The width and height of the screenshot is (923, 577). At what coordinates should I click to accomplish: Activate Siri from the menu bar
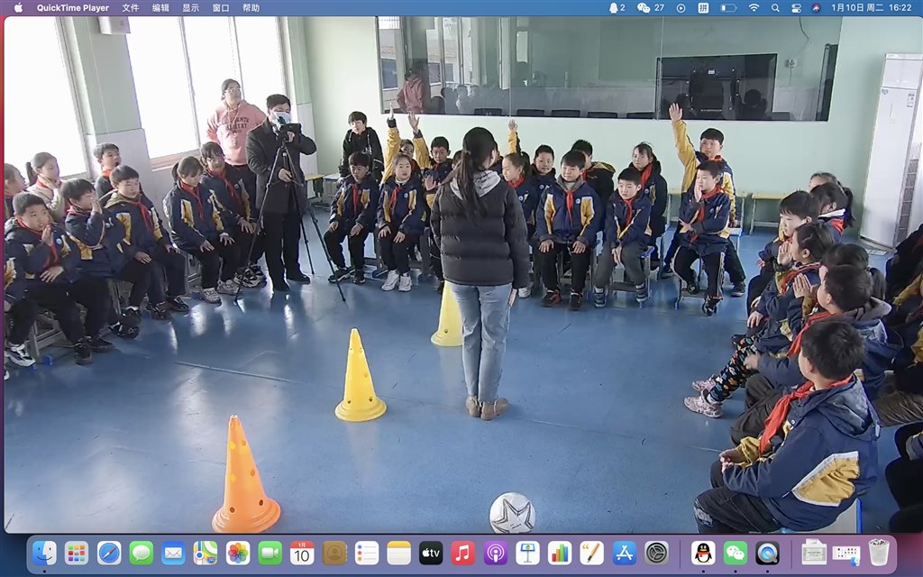(x=815, y=7)
